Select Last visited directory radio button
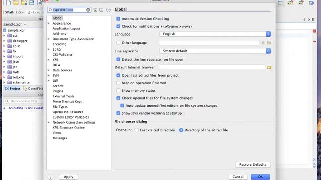 (x=137, y=130)
